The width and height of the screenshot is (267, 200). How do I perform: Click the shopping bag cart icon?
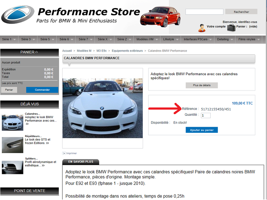click(231, 28)
